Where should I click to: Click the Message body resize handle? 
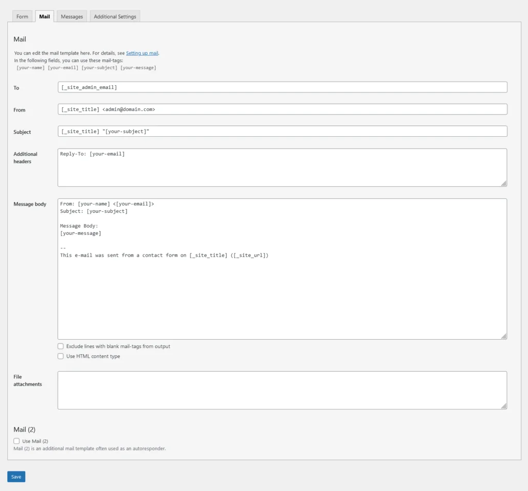[x=503, y=336]
